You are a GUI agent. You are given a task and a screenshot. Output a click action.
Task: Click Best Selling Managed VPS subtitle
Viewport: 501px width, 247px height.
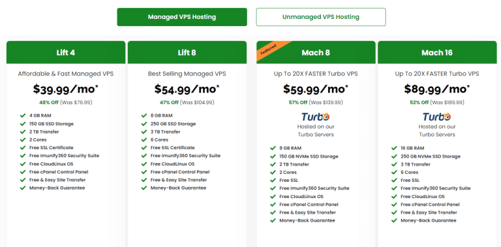click(187, 74)
